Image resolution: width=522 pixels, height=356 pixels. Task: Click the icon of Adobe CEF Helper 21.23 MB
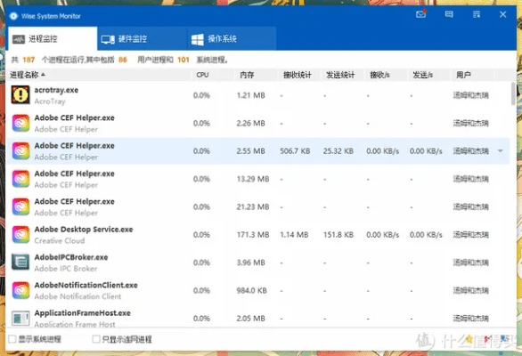(20, 206)
